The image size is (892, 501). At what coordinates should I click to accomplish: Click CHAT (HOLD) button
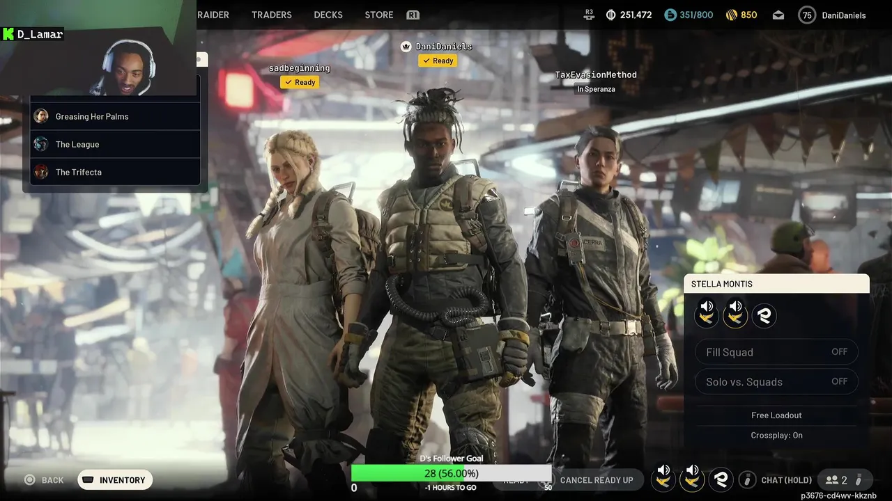click(x=787, y=480)
